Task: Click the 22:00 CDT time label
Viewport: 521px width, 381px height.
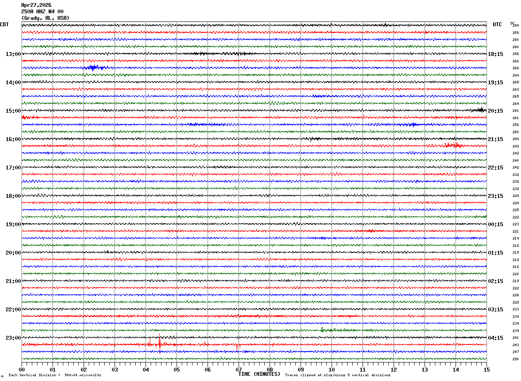Action: pyautogui.click(x=13, y=310)
